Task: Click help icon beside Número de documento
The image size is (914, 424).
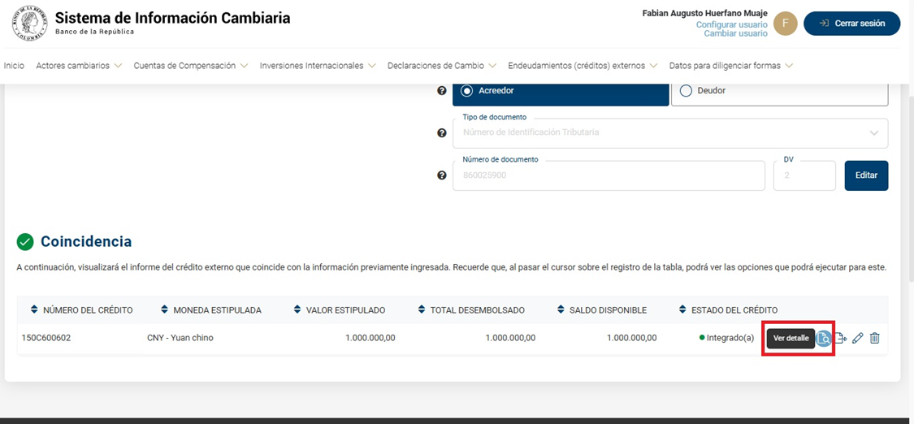Action: 442,175
